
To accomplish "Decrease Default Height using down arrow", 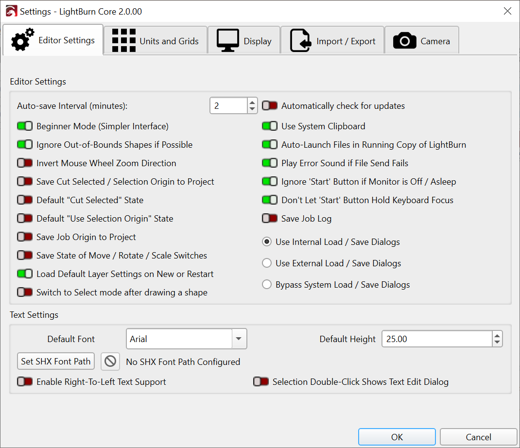I will (497, 343).
